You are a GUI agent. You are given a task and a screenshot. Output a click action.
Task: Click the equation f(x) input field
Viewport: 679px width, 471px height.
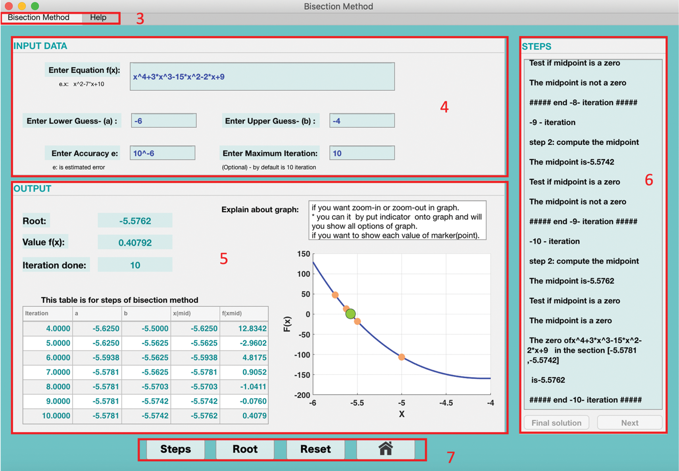(x=262, y=77)
